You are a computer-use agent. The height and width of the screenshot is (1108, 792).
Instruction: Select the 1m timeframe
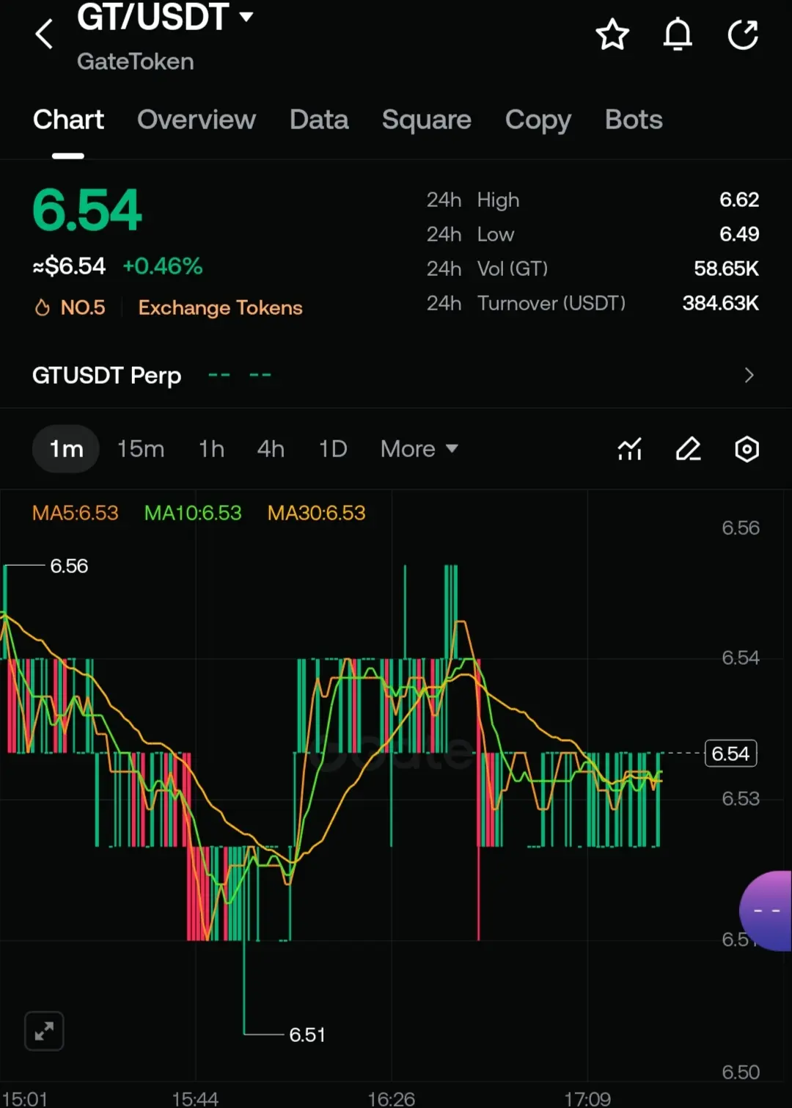[x=66, y=449]
